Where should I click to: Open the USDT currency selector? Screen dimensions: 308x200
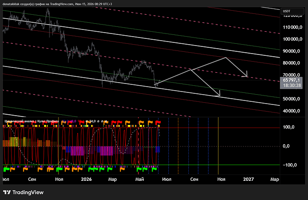[292, 11]
